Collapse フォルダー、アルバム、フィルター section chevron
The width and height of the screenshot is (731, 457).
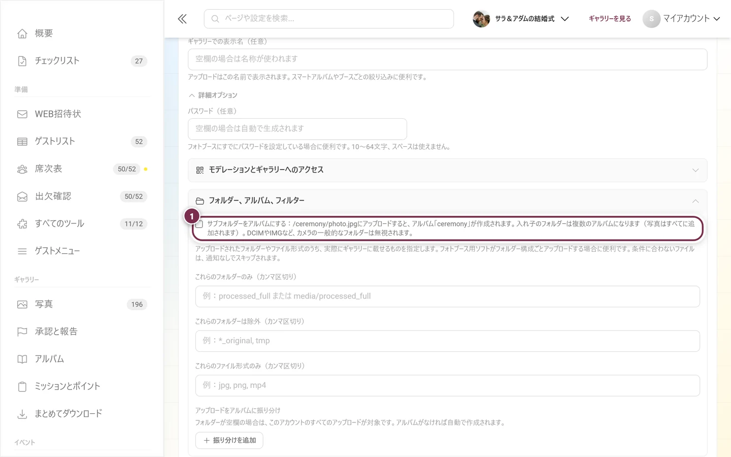(695, 201)
